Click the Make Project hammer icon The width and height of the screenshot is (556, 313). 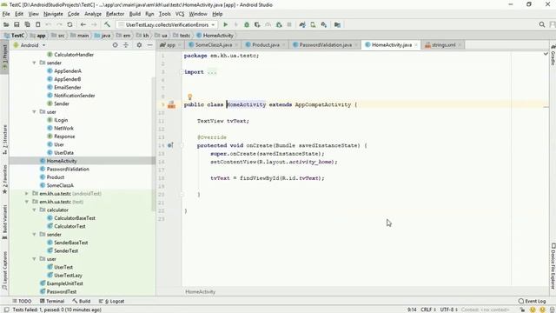(107, 25)
